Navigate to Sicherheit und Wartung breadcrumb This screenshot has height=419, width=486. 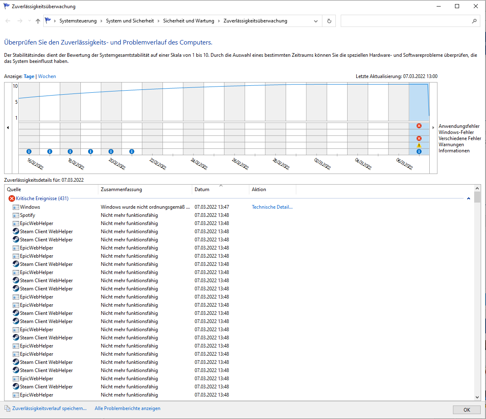(x=189, y=21)
